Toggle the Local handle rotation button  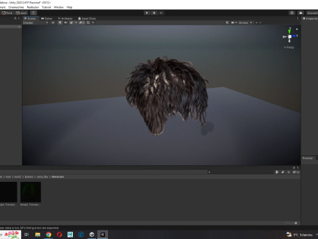(21, 13)
